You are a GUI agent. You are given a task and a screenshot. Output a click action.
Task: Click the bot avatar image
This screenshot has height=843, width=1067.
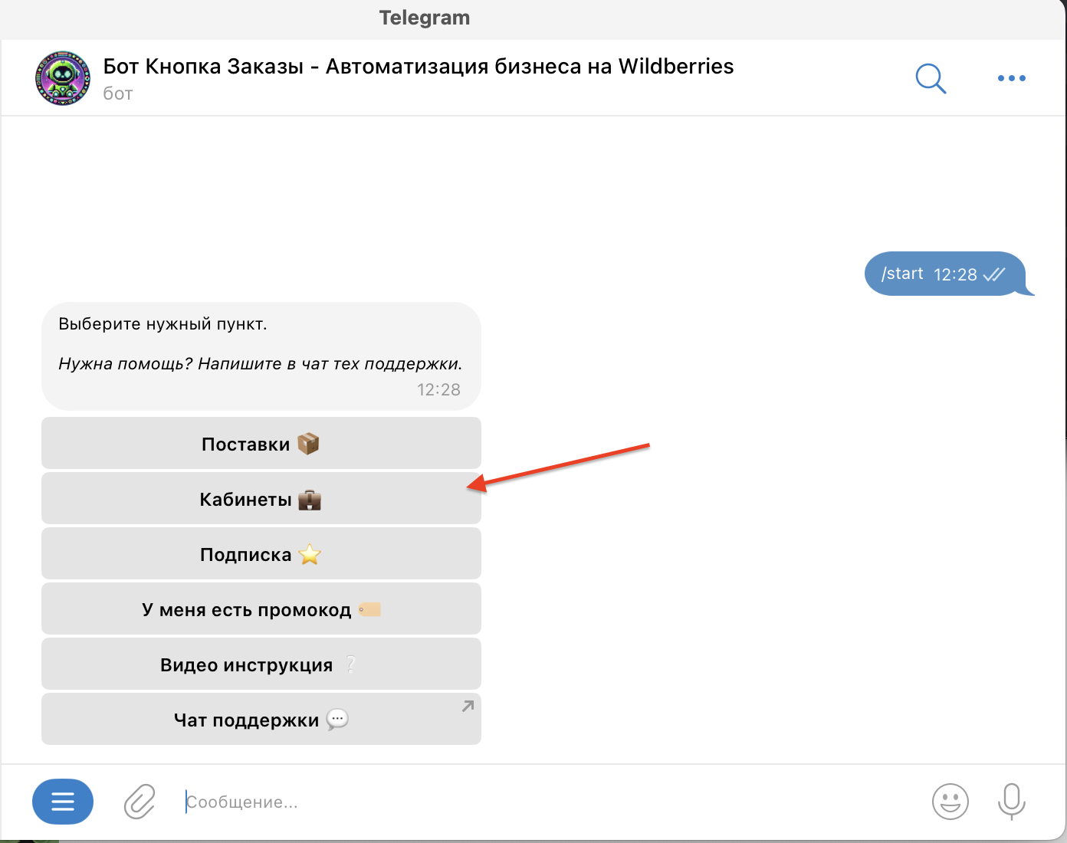click(63, 78)
